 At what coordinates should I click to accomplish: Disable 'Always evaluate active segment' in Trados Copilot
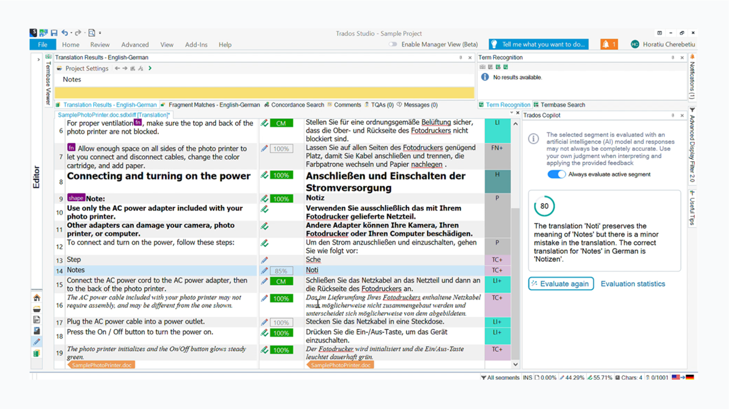(556, 174)
